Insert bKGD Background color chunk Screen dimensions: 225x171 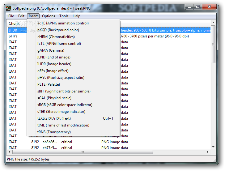point(73,30)
